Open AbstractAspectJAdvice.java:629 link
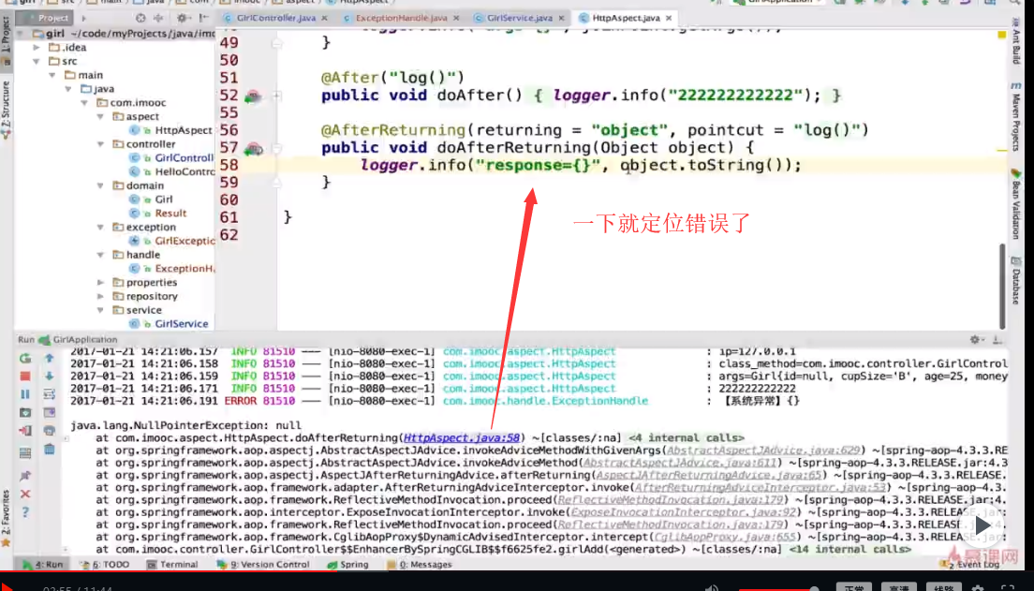Viewport: 1034px width, 591px height. (763, 450)
